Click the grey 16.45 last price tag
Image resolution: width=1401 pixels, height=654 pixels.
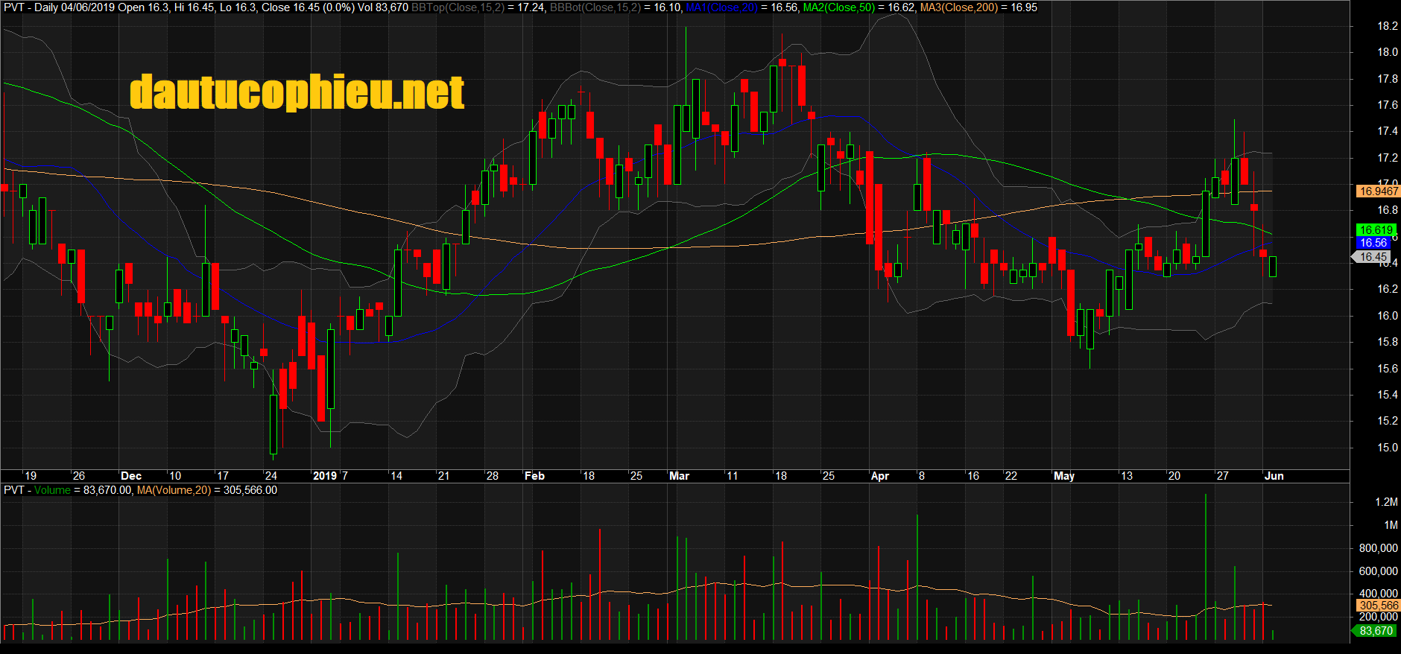pos(1371,257)
